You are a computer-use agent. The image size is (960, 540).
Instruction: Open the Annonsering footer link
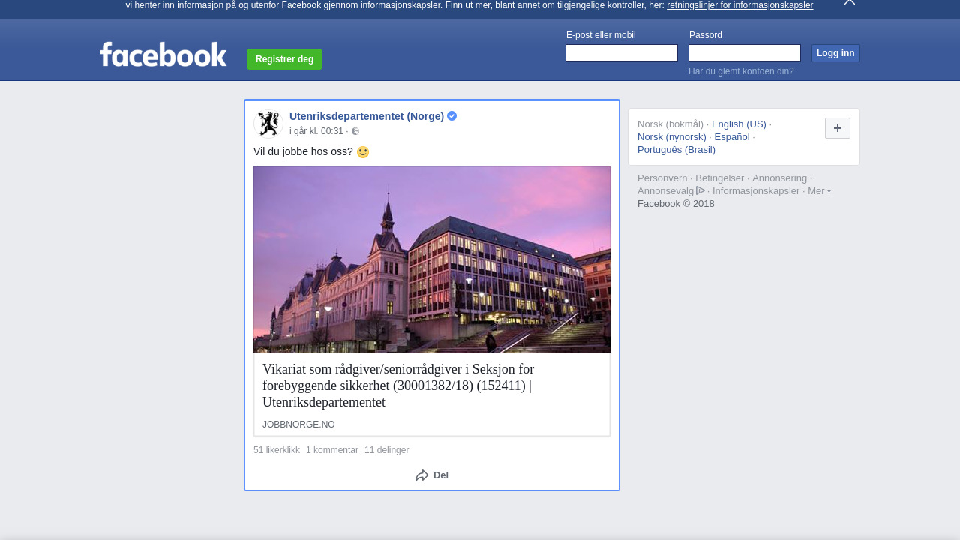(780, 178)
